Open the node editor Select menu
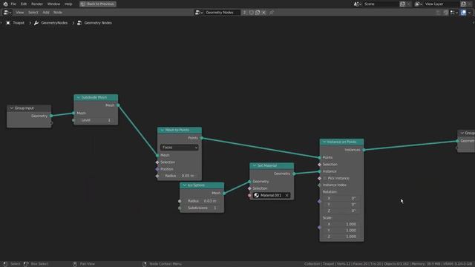This screenshot has height=267, width=475. [33, 13]
